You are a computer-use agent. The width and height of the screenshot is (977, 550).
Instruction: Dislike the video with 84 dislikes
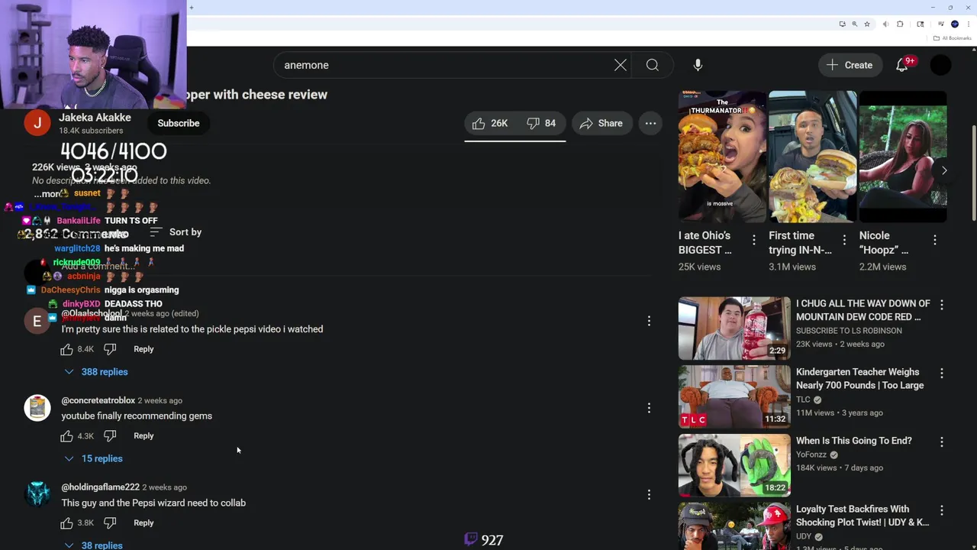tap(541, 123)
